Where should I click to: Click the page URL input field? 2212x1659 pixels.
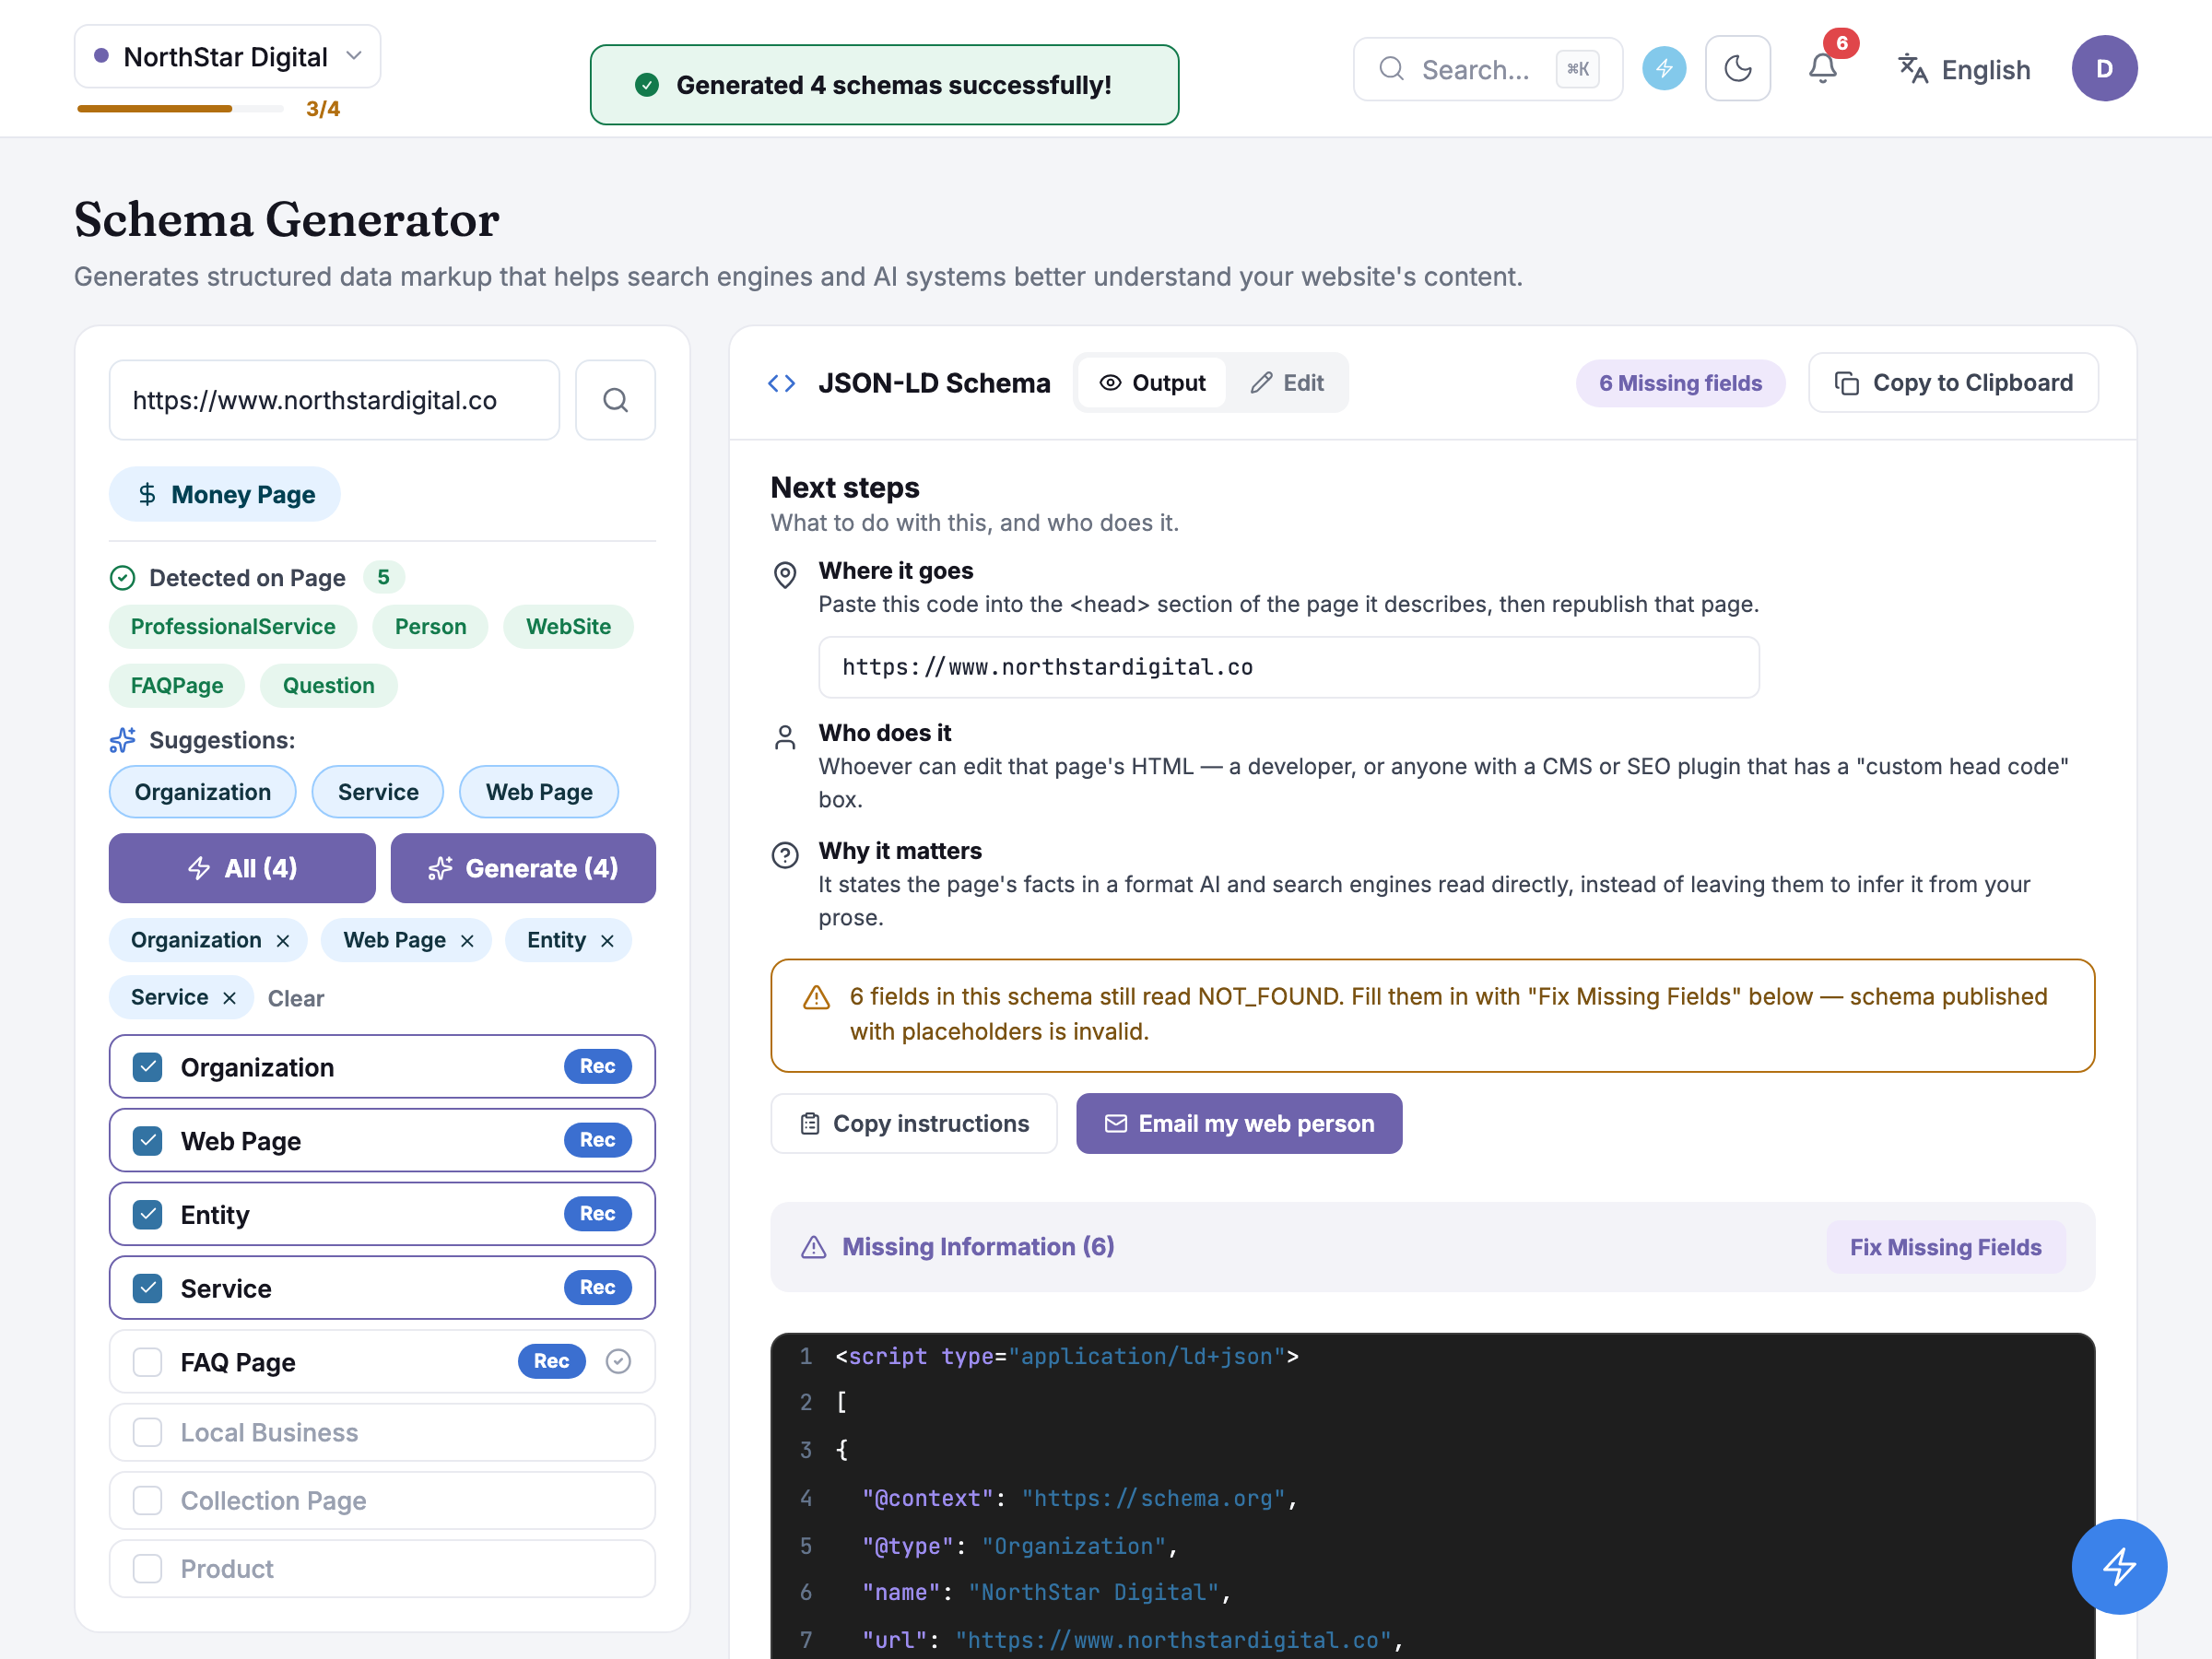pyautogui.click(x=334, y=400)
